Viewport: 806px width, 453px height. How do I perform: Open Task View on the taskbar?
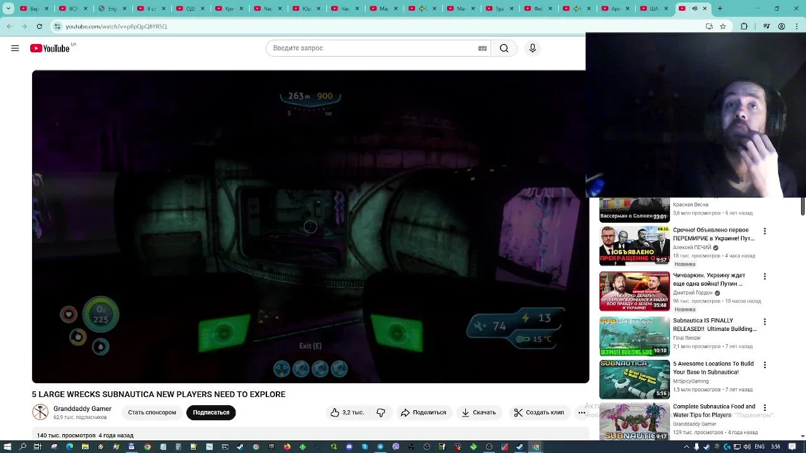pyautogui.click(x=38, y=447)
